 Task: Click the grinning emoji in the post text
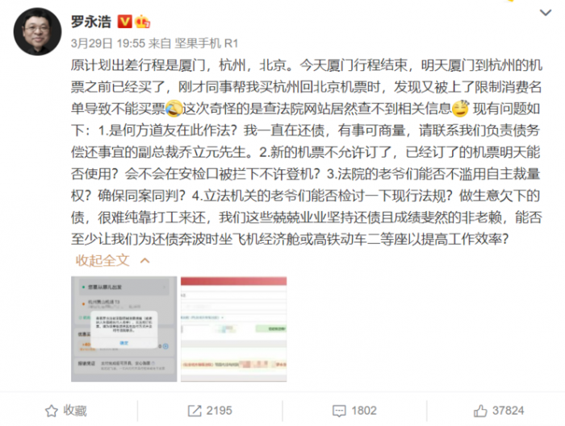[x=460, y=109]
